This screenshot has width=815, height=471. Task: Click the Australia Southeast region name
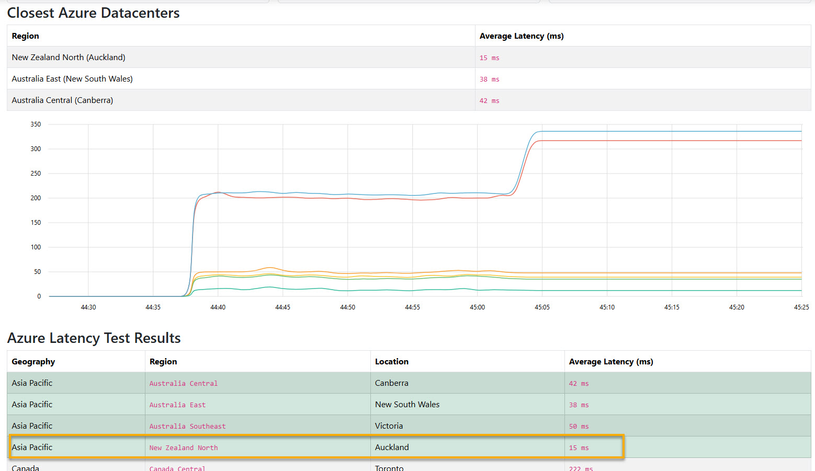[x=187, y=427]
